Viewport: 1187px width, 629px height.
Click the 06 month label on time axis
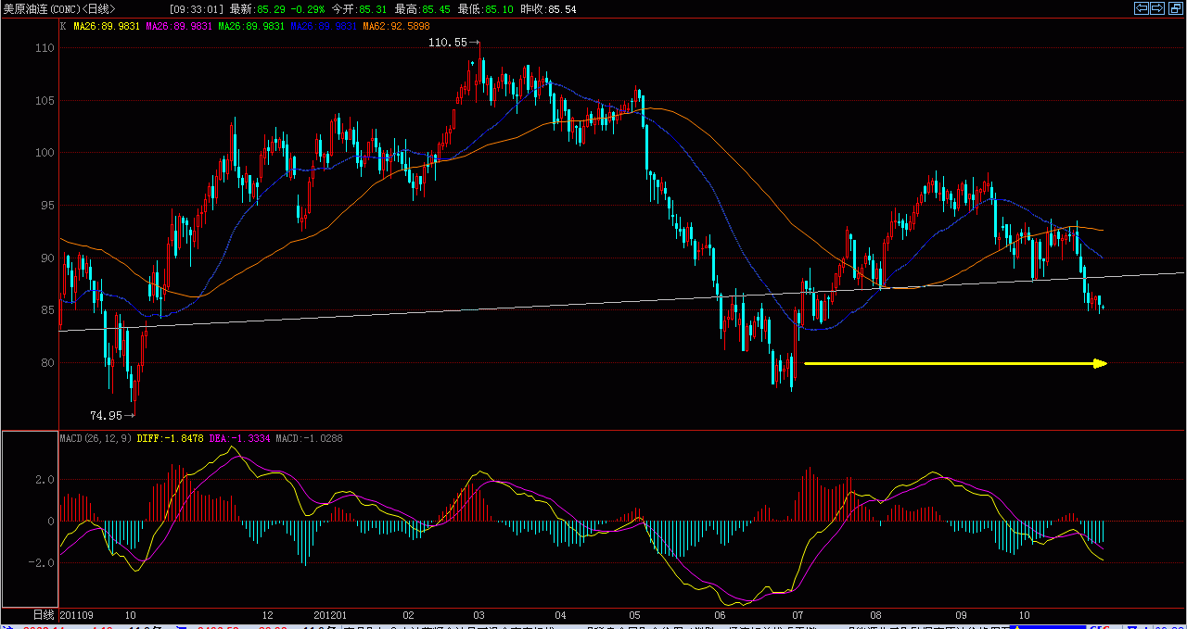721,615
